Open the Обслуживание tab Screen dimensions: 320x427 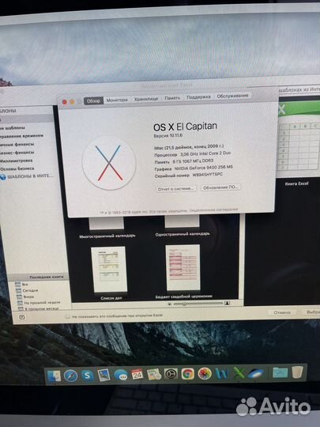[x=232, y=96]
